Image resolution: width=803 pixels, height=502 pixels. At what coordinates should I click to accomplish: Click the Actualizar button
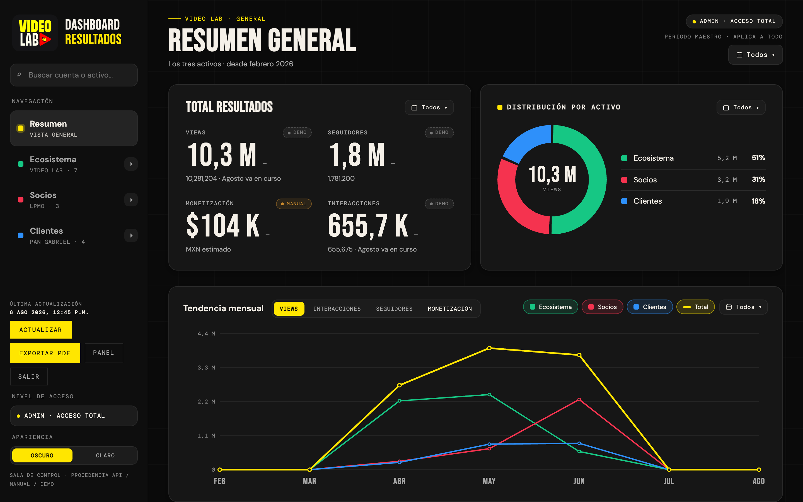tap(41, 330)
